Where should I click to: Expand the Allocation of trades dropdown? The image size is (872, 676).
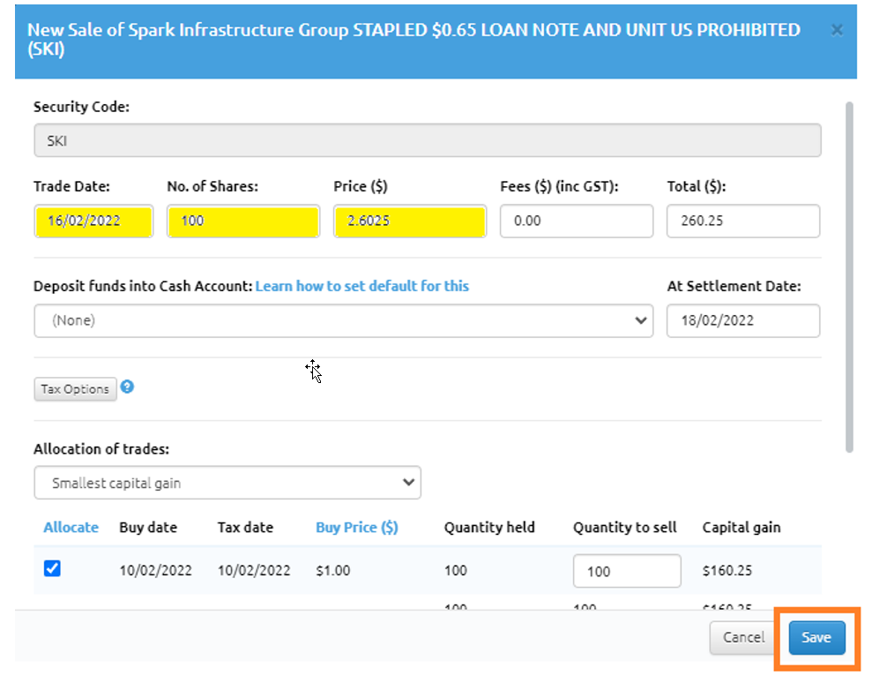(x=227, y=483)
